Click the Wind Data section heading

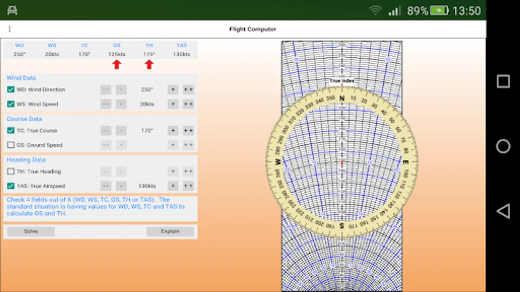click(21, 78)
